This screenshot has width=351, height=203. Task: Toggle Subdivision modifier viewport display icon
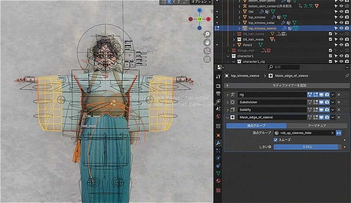coord(322,102)
